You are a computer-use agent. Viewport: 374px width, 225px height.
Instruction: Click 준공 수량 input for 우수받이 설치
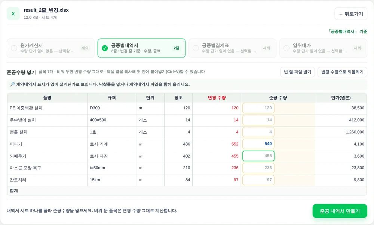pyautogui.click(x=258, y=120)
